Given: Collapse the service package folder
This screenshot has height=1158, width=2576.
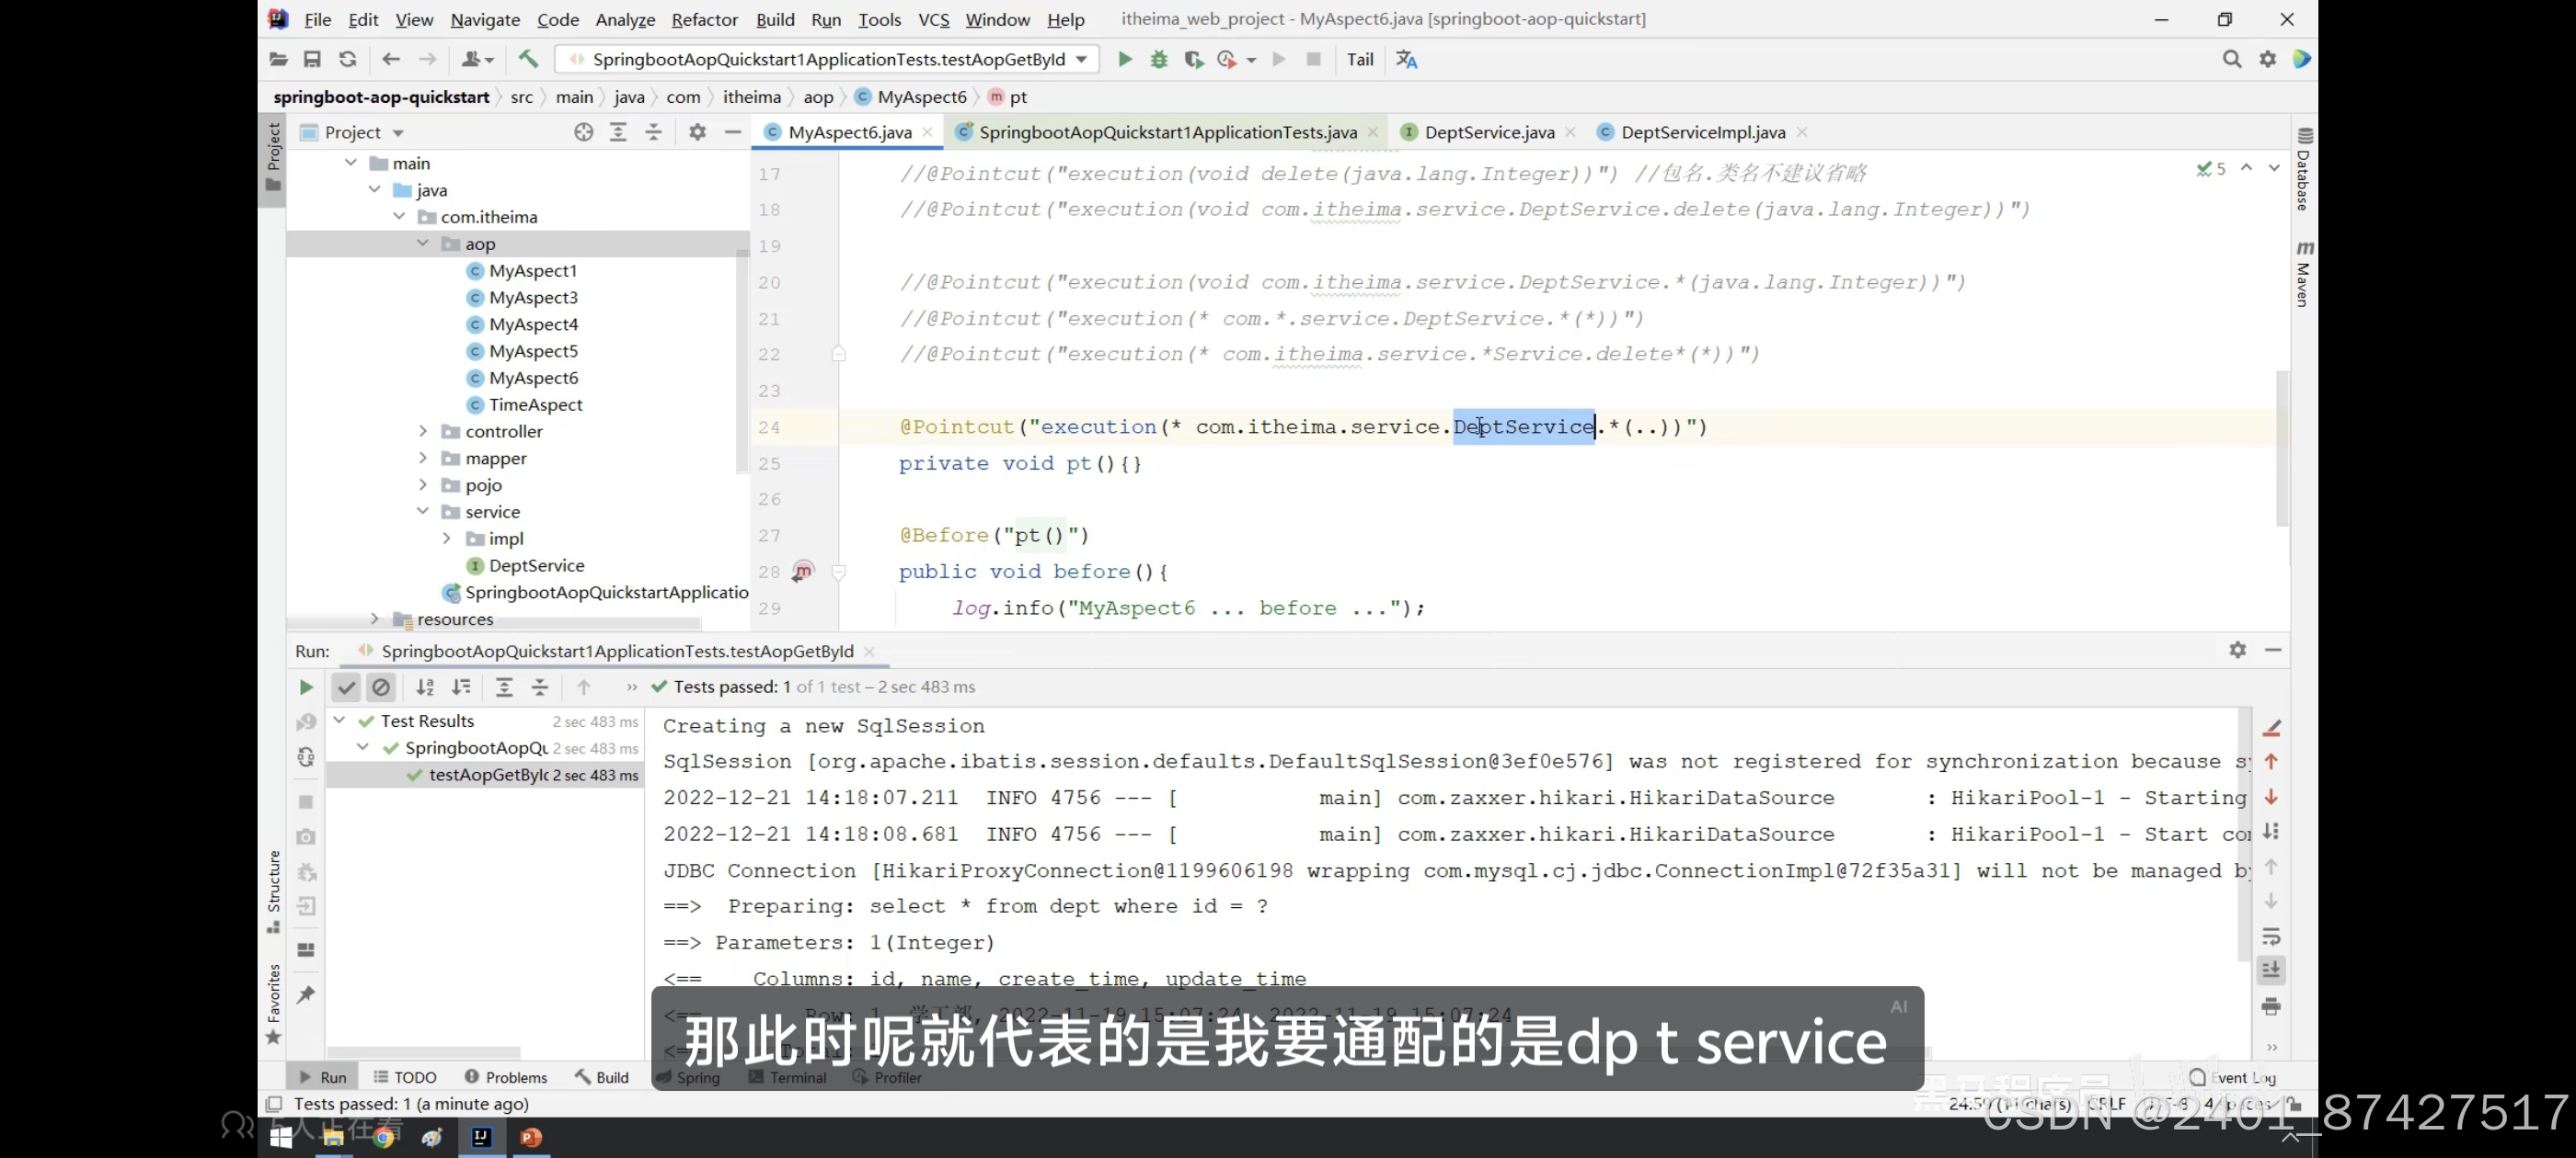Looking at the screenshot, I should click(x=423, y=512).
